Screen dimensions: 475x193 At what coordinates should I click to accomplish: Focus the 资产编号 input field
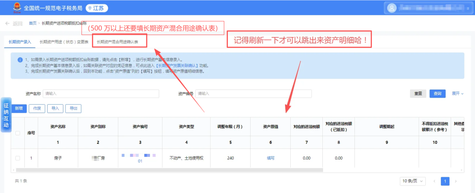tap(254, 94)
